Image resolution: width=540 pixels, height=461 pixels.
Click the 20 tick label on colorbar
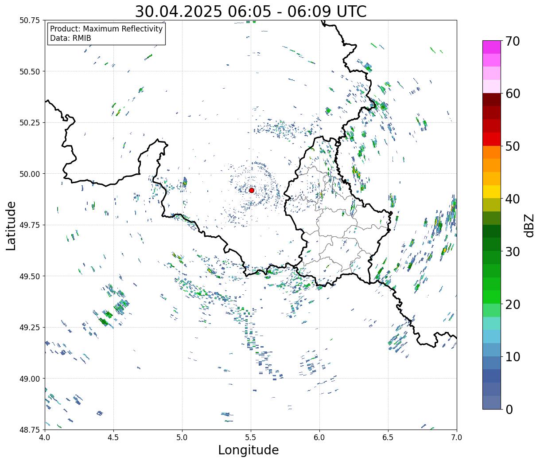512,304
